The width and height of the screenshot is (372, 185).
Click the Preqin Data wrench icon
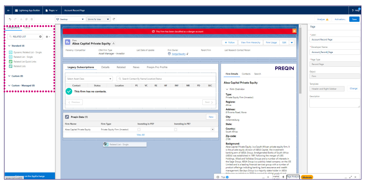point(67,117)
